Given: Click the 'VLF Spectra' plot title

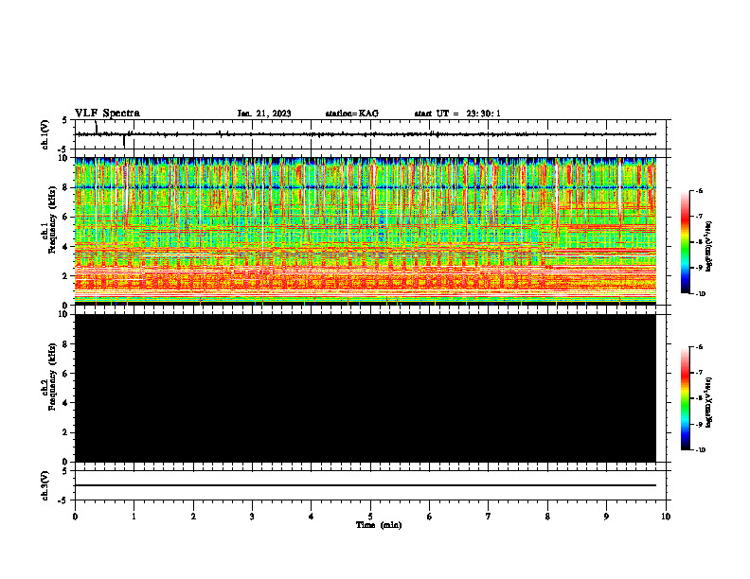Looking at the screenshot, I should (x=107, y=114).
